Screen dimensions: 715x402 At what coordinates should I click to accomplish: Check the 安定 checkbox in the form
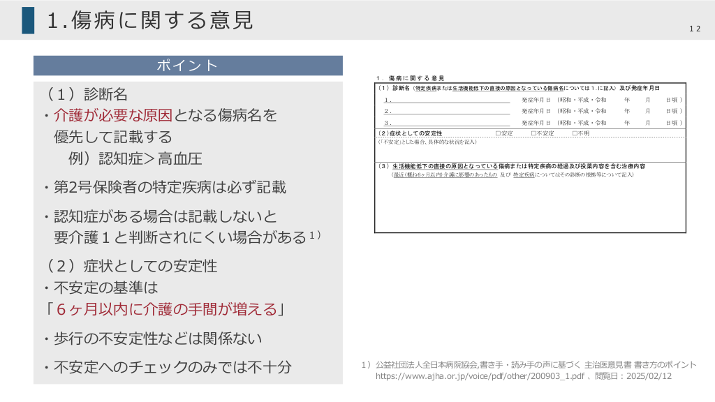click(498, 133)
